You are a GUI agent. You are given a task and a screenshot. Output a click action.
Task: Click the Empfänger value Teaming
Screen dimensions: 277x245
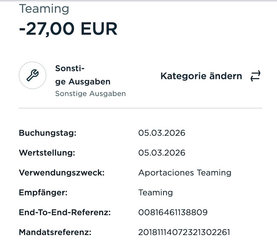[x=155, y=192]
